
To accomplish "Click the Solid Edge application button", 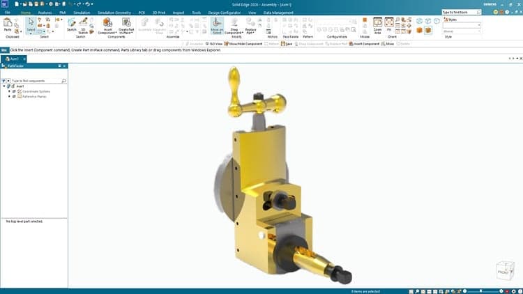I will point(5,4).
